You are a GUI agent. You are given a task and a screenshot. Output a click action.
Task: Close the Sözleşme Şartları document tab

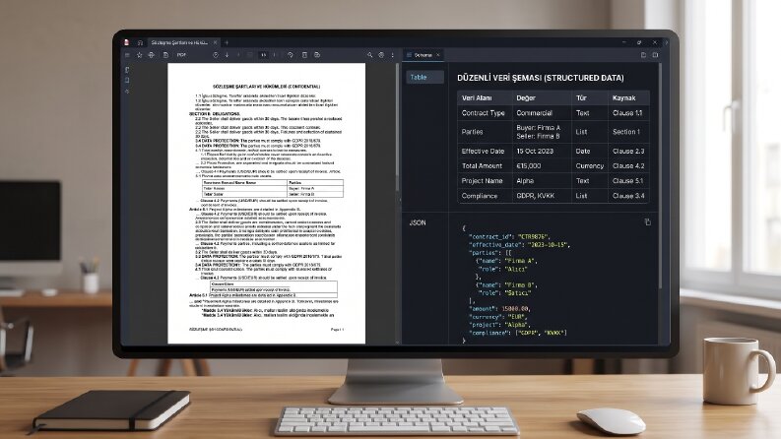tap(215, 42)
